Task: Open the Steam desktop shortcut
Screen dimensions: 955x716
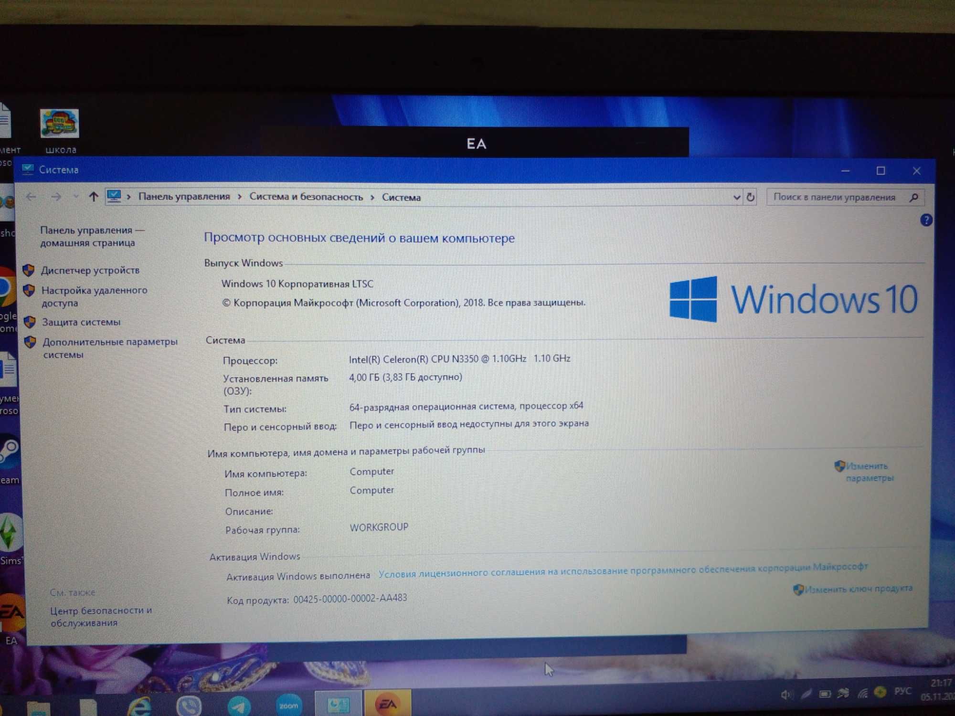Action: (10, 459)
